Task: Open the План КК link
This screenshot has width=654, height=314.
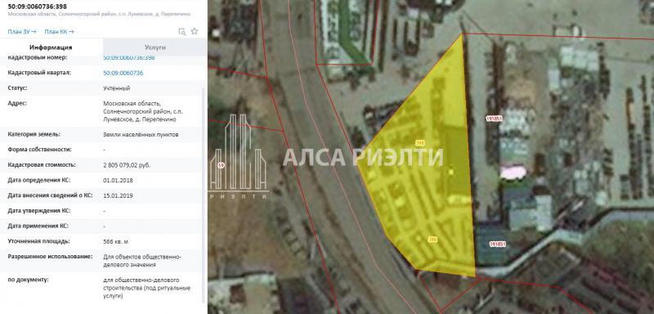Action: click(x=59, y=32)
